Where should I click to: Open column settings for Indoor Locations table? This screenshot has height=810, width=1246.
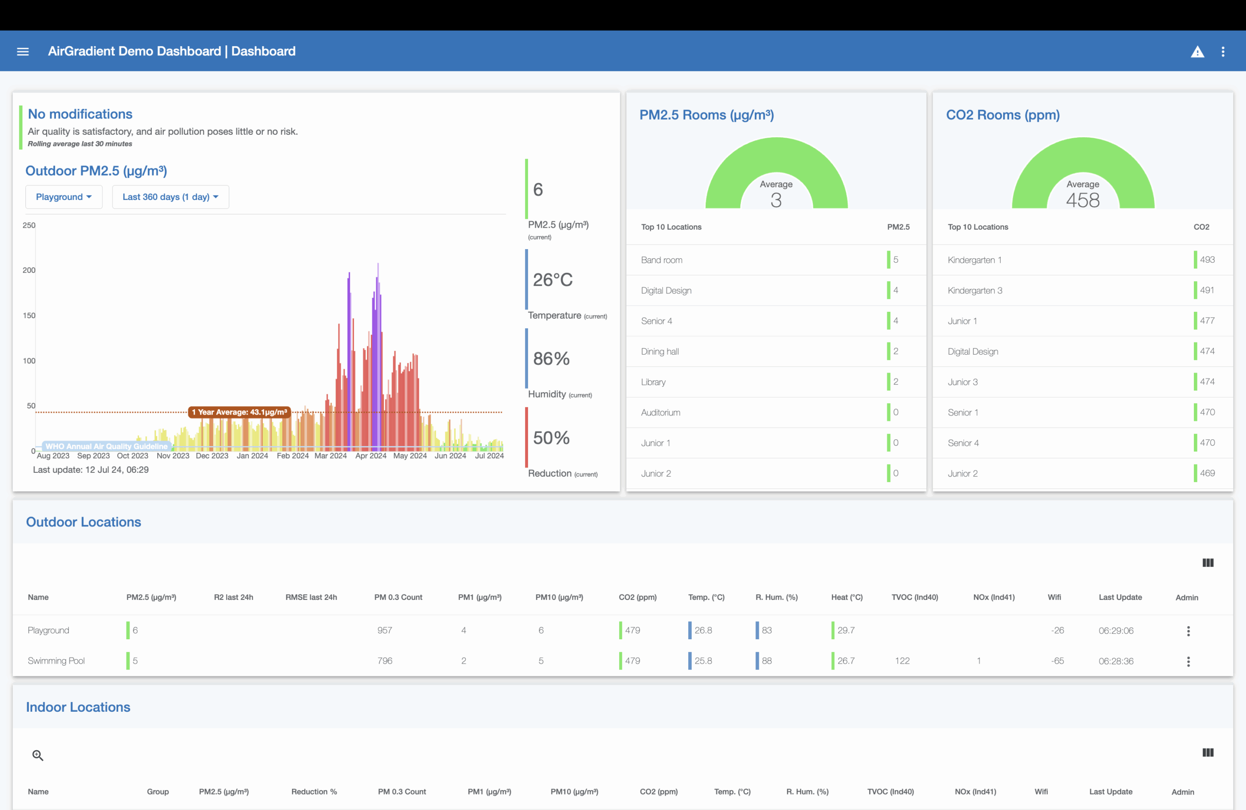click(x=1209, y=753)
